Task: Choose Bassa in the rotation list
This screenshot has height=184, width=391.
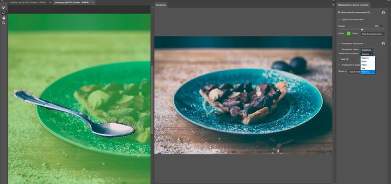Action: click(x=368, y=61)
